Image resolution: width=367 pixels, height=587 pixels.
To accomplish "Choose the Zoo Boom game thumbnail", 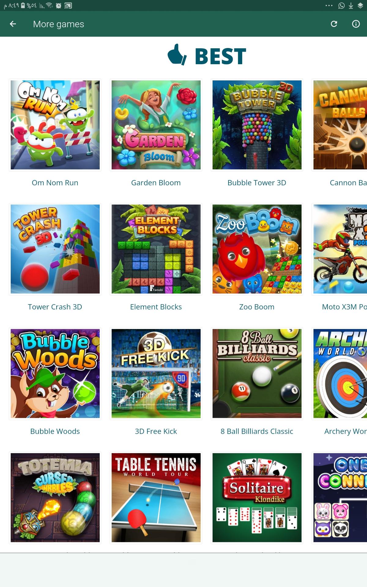I will point(257,249).
